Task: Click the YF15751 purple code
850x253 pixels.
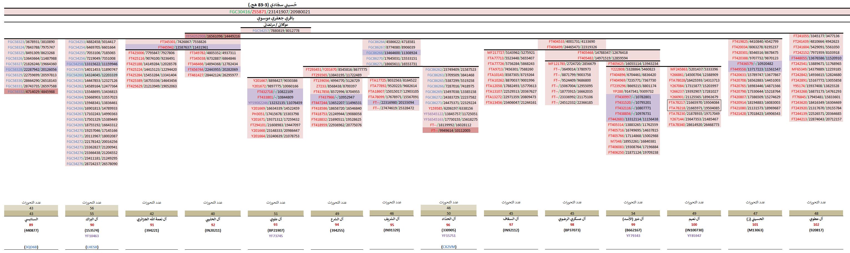Action: (x=448, y=236)
